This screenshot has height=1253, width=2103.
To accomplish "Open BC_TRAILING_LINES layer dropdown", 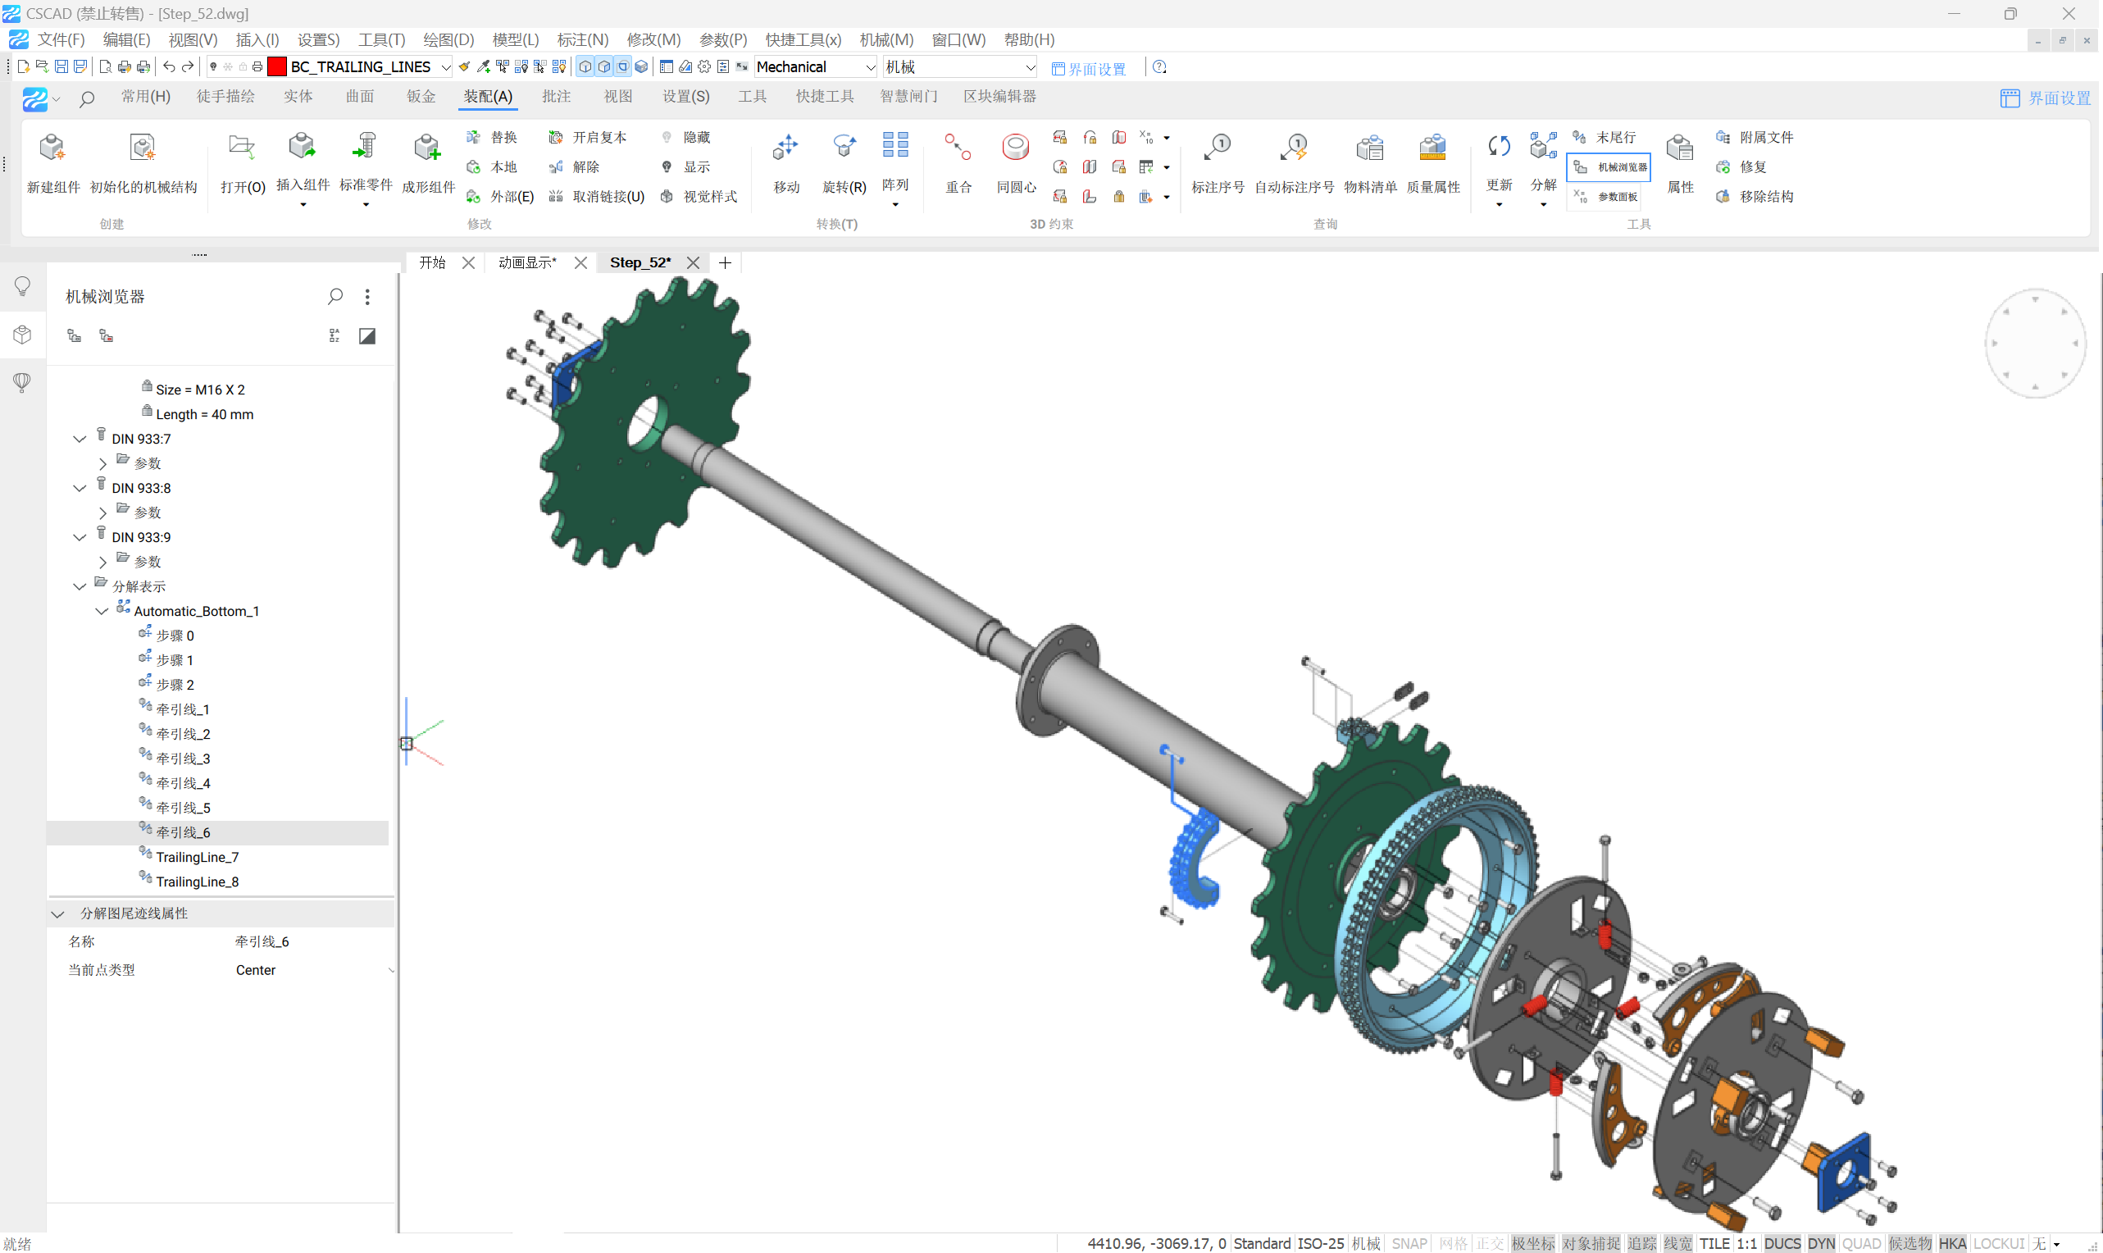I will (x=446, y=67).
